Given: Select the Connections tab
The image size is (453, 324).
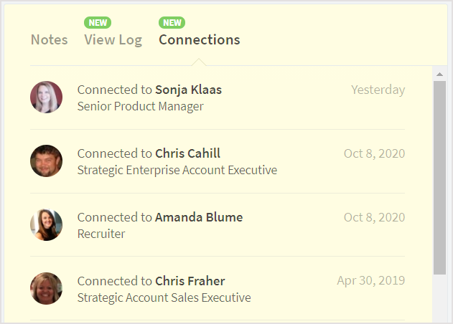Looking at the screenshot, I should [200, 40].
